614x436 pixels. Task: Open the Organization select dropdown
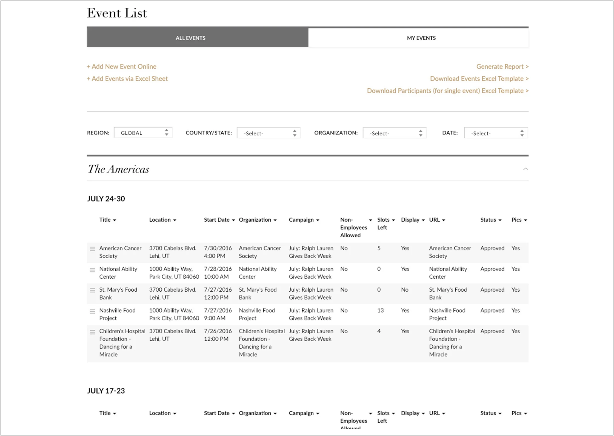coord(394,133)
